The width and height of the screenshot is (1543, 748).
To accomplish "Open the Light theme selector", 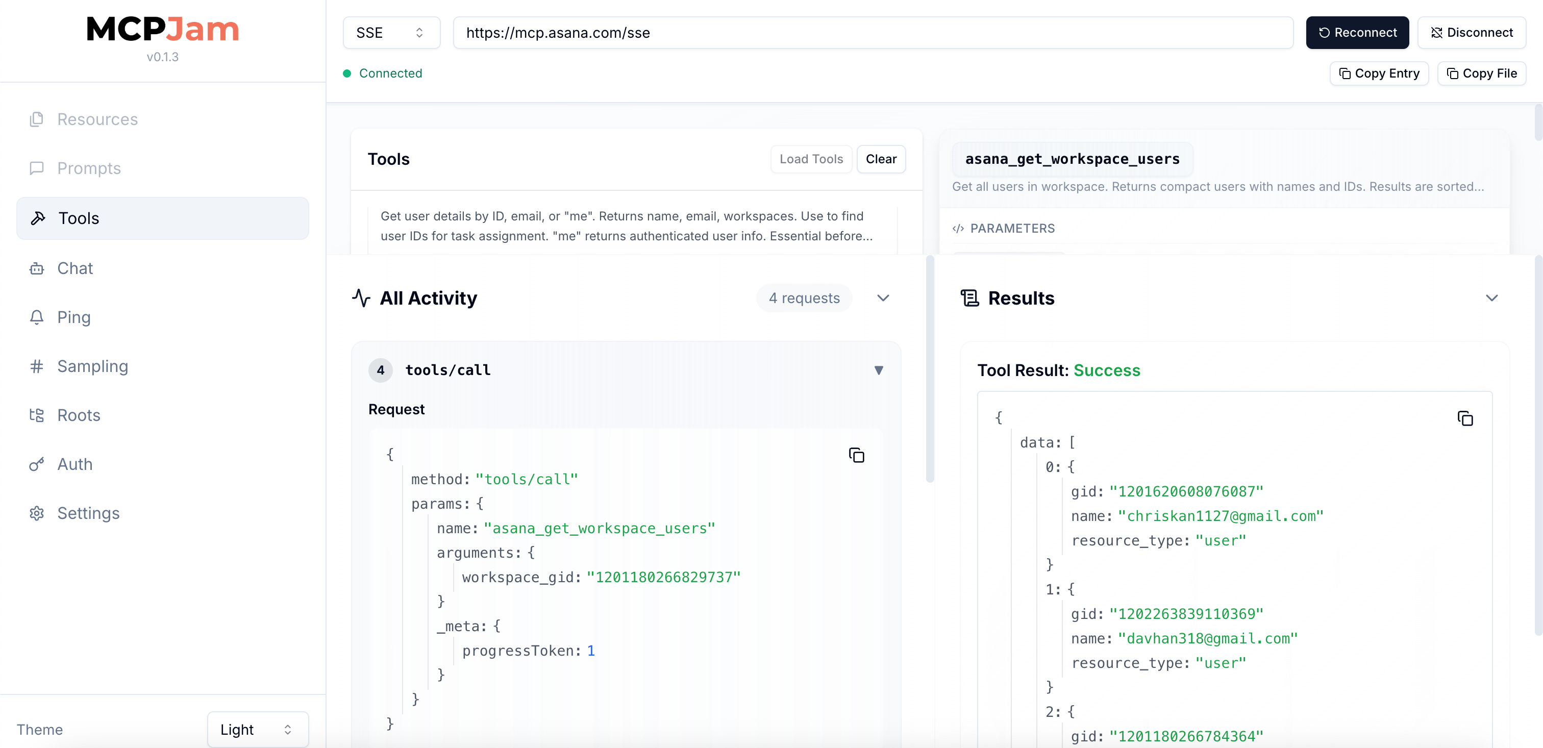I will click(x=258, y=729).
